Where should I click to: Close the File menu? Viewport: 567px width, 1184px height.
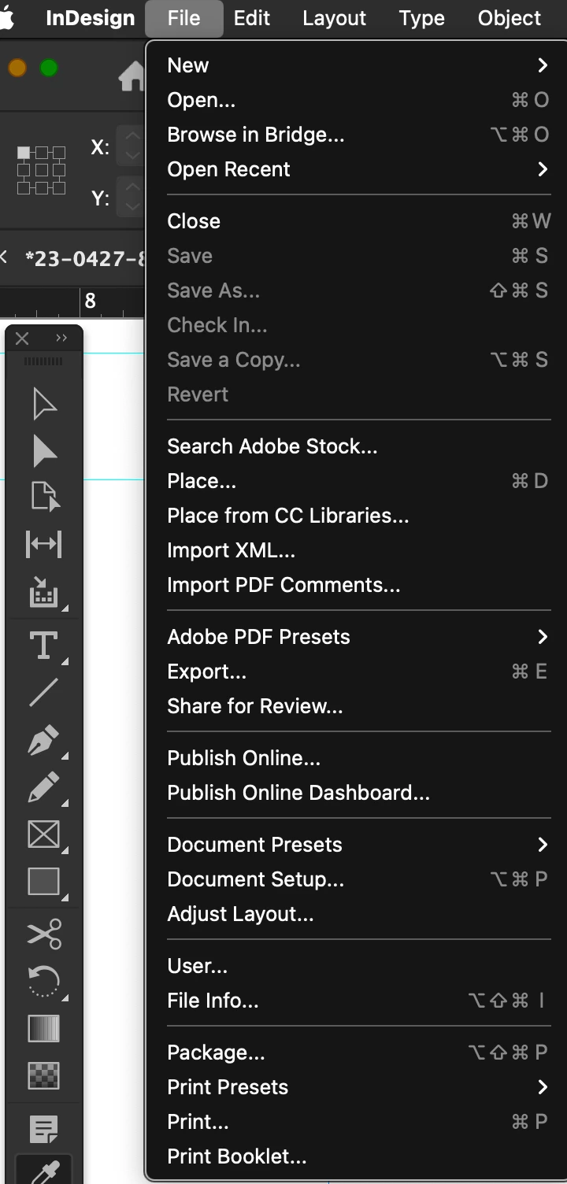point(183,18)
